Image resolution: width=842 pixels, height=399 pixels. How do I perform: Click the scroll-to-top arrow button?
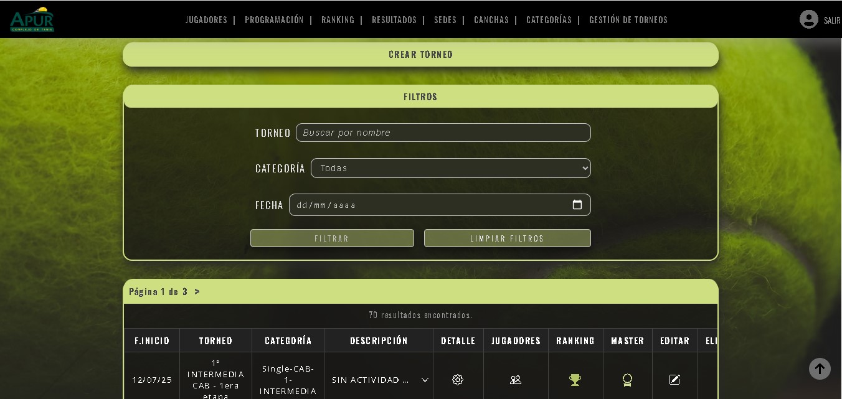tap(820, 368)
